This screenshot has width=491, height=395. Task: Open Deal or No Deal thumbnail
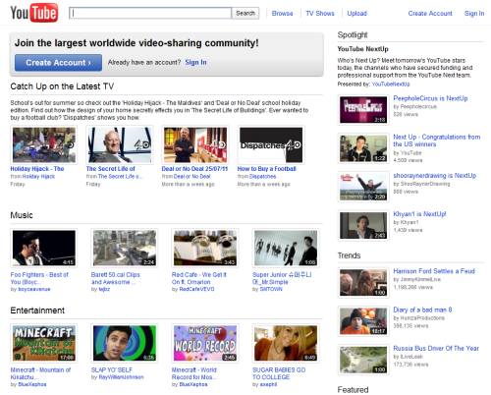pyautogui.click(x=195, y=144)
